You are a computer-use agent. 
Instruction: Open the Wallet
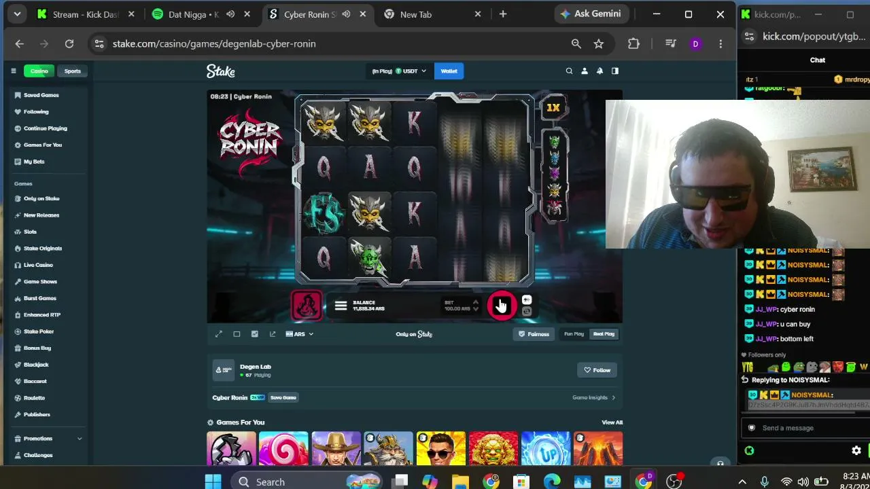449,71
